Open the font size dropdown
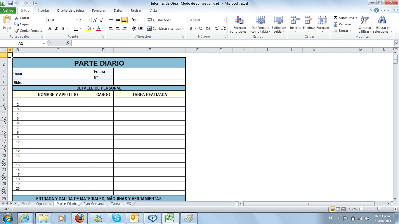This screenshot has height=224, width=399. 90,20
